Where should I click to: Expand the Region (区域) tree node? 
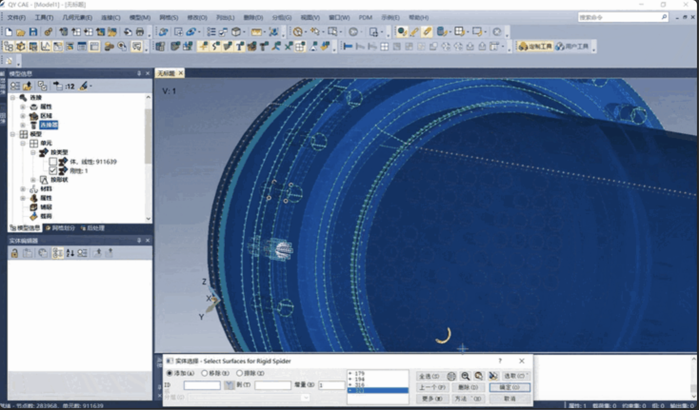coord(23,116)
